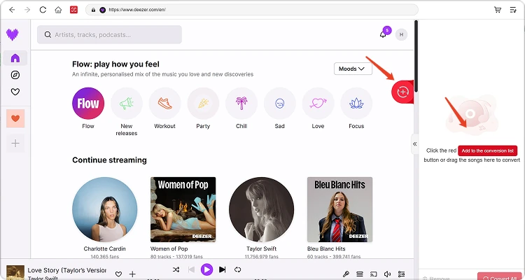This screenshot has height=280, width=525.
Task: Expand the Moods dropdown
Action: [x=353, y=69]
